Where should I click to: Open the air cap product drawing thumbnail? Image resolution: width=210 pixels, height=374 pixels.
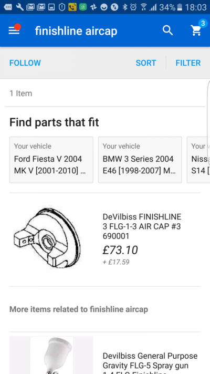pos(47,237)
